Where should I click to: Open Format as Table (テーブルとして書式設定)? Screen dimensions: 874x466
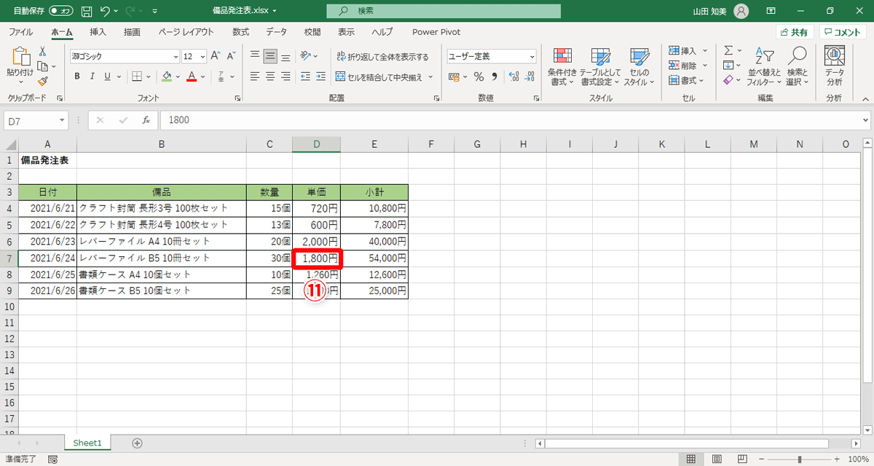600,67
